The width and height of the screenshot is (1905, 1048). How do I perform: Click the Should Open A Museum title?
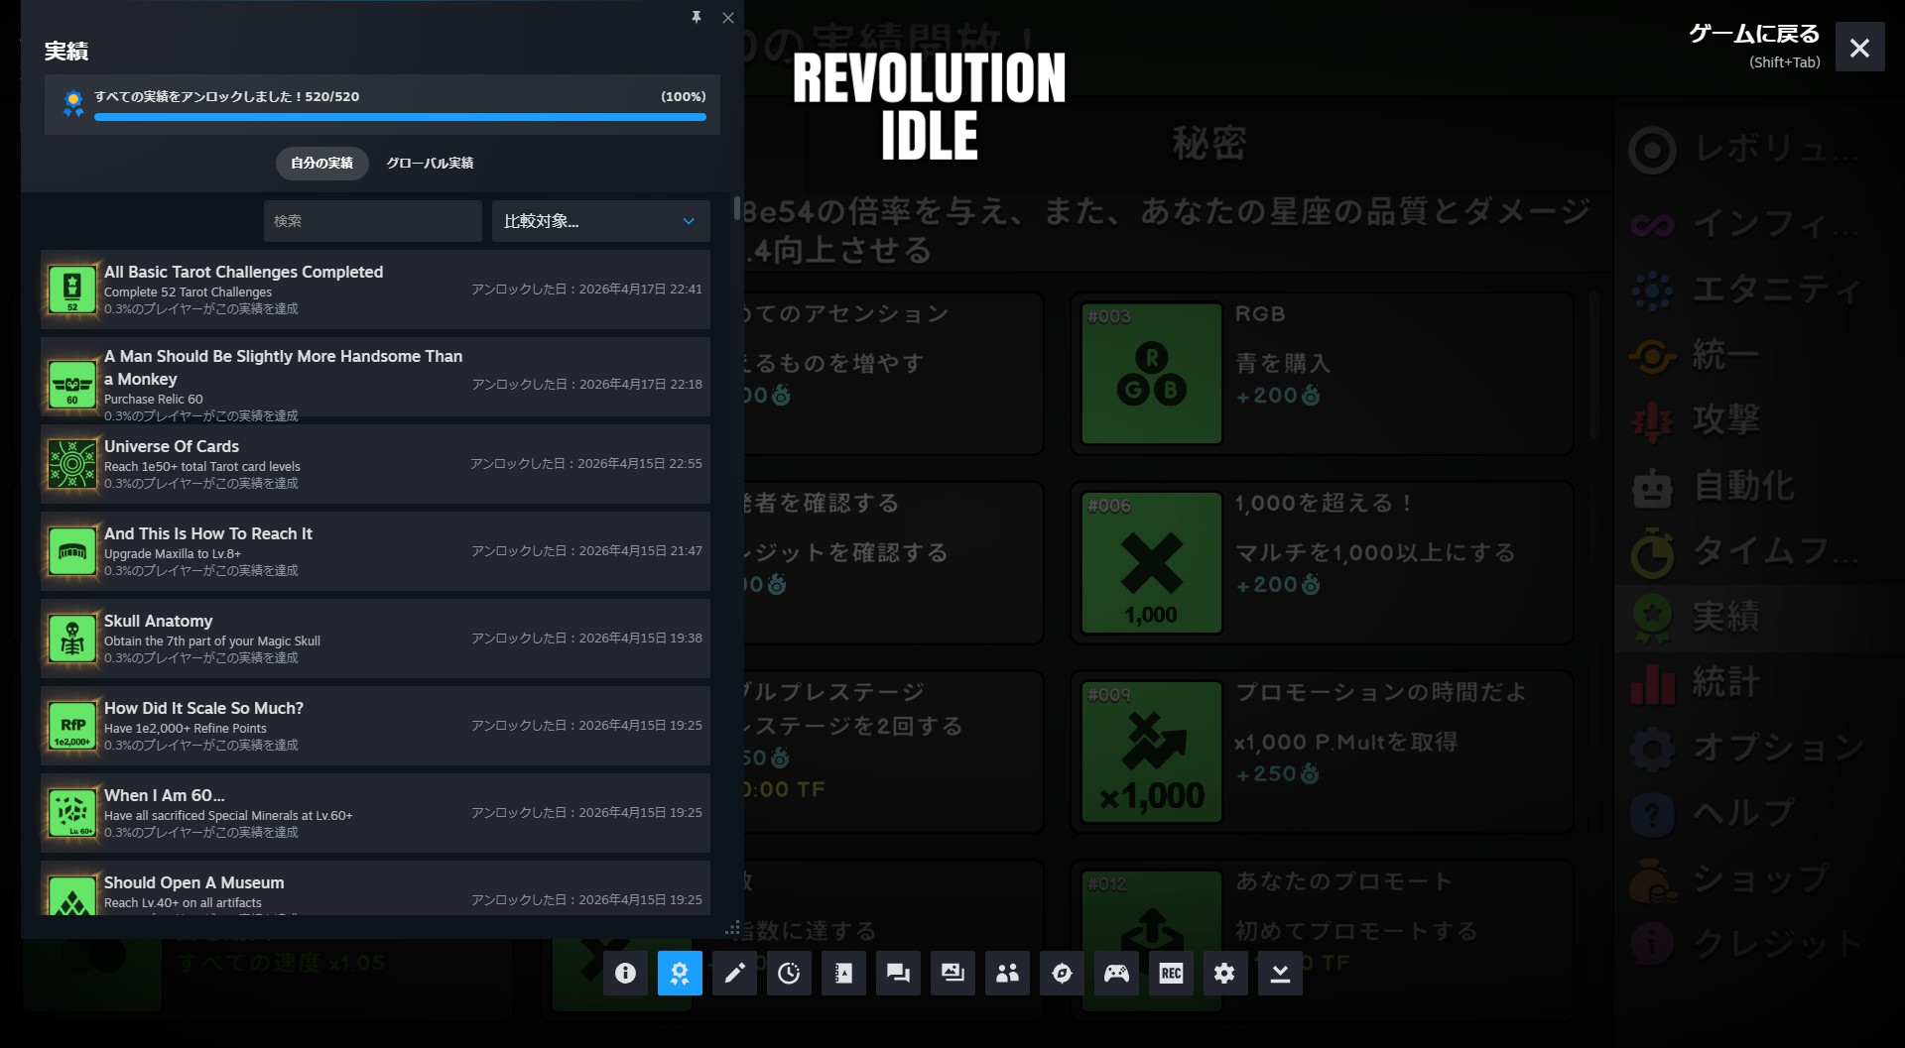[193, 882]
